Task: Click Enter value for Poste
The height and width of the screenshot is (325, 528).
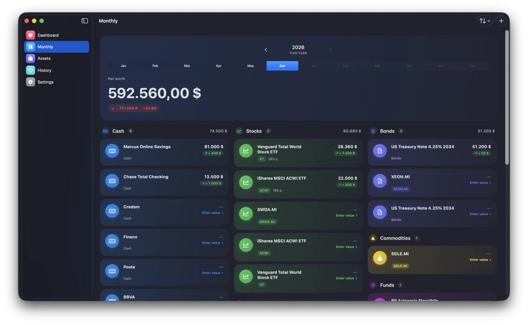Action: click(212, 273)
